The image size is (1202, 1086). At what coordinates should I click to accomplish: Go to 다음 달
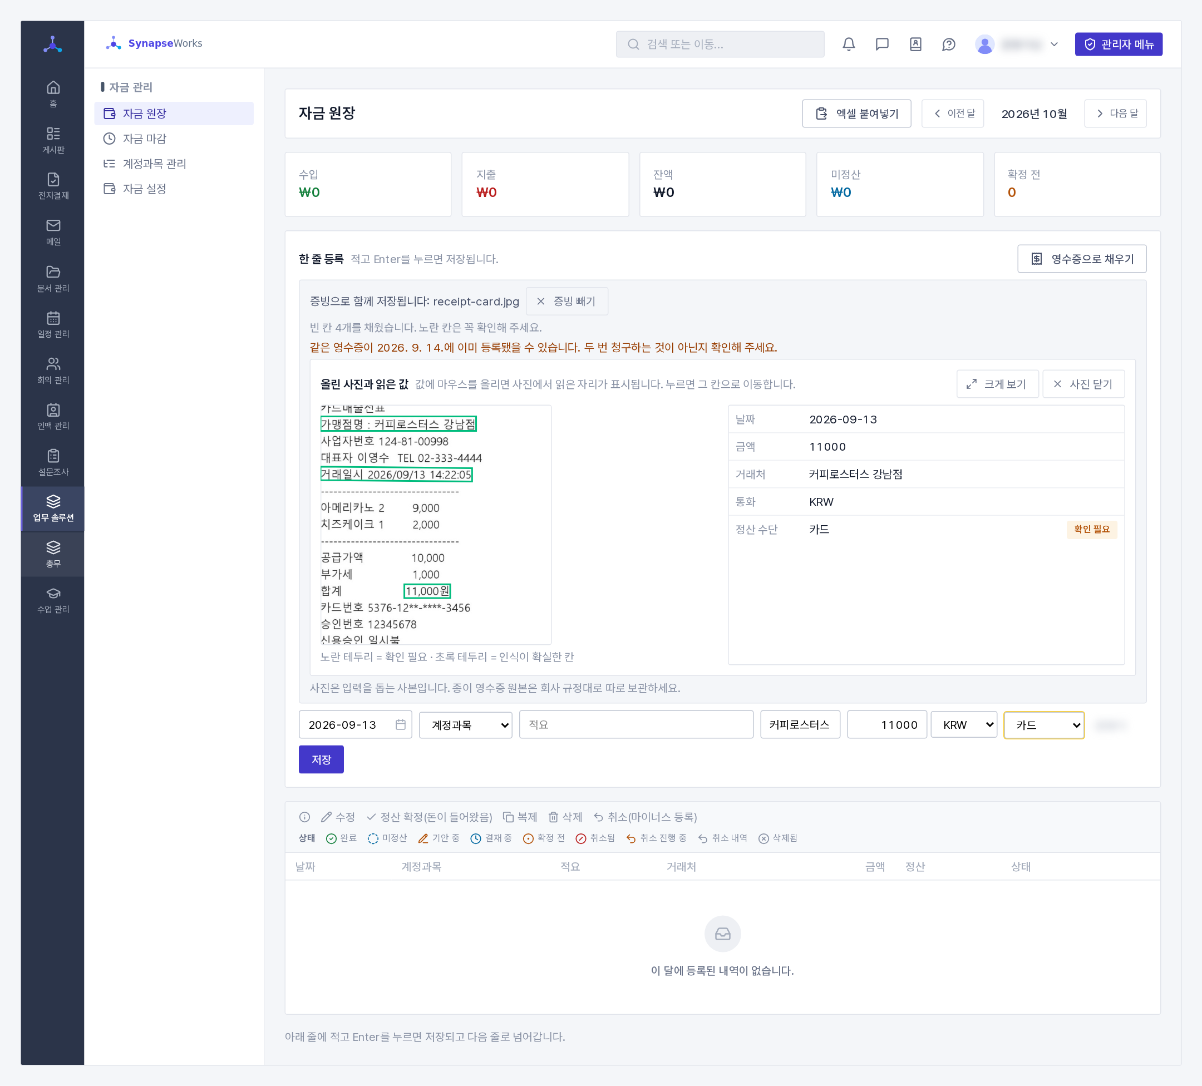(x=1115, y=113)
